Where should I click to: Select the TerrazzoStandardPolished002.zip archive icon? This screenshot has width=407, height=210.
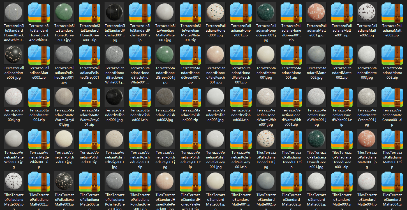(191, 97)
